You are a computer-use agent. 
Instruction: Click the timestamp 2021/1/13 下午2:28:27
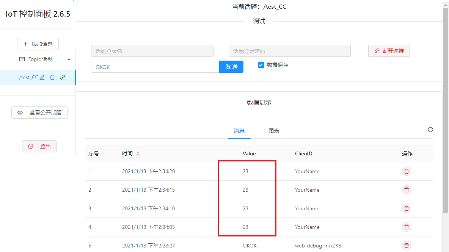pos(148,246)
